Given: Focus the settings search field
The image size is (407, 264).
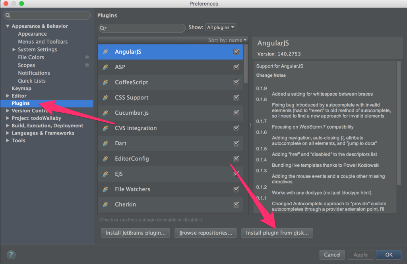Looking at the screenshot, I should click(47, 15).
